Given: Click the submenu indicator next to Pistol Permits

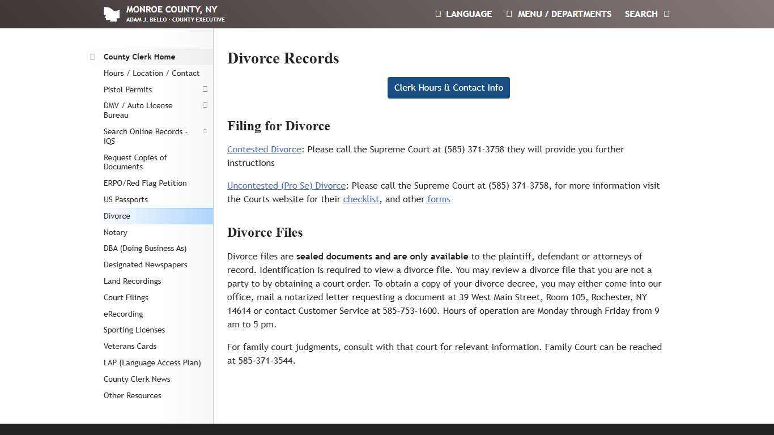Looking at the screenshot, I should click(205, 89).
